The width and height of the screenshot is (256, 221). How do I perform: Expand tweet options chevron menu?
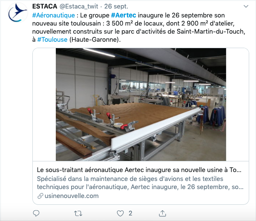tap(246, 6)
